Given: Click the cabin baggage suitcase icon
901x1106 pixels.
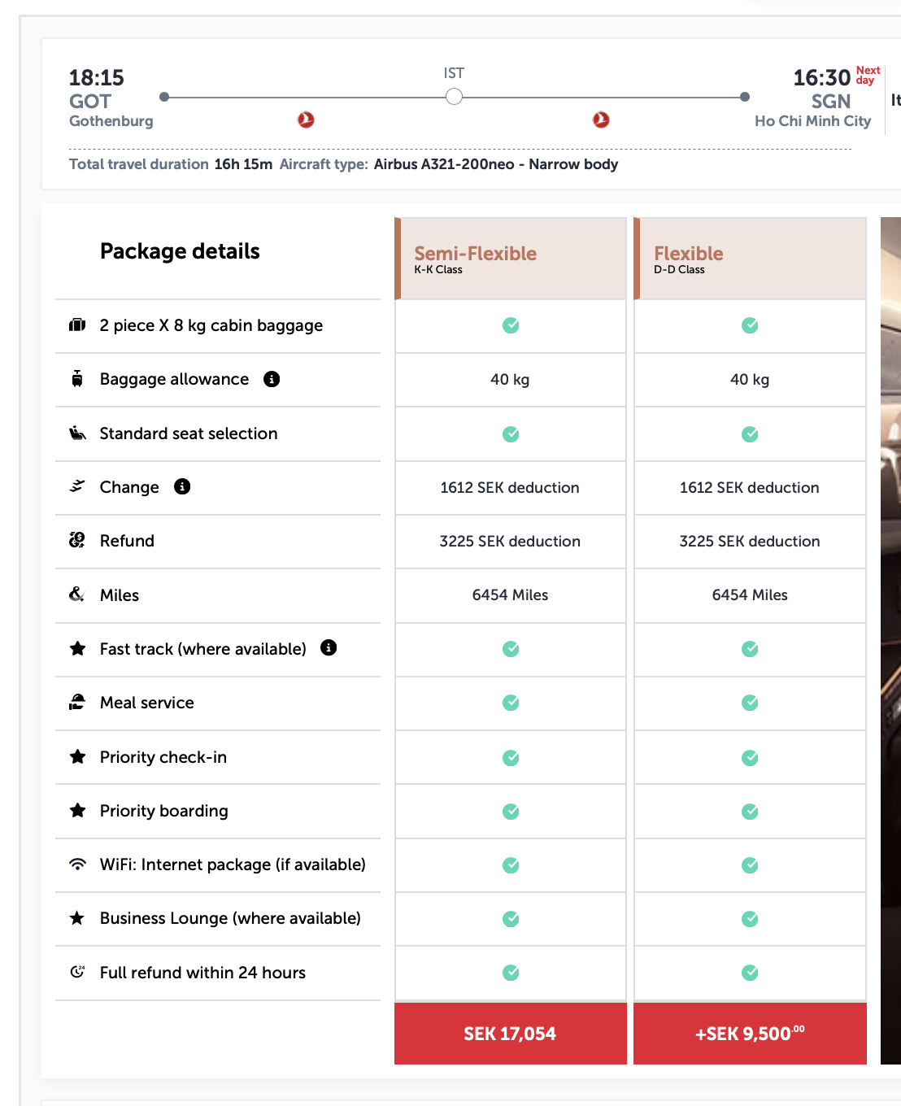Looking at the screenshot, I should [77, 325].
